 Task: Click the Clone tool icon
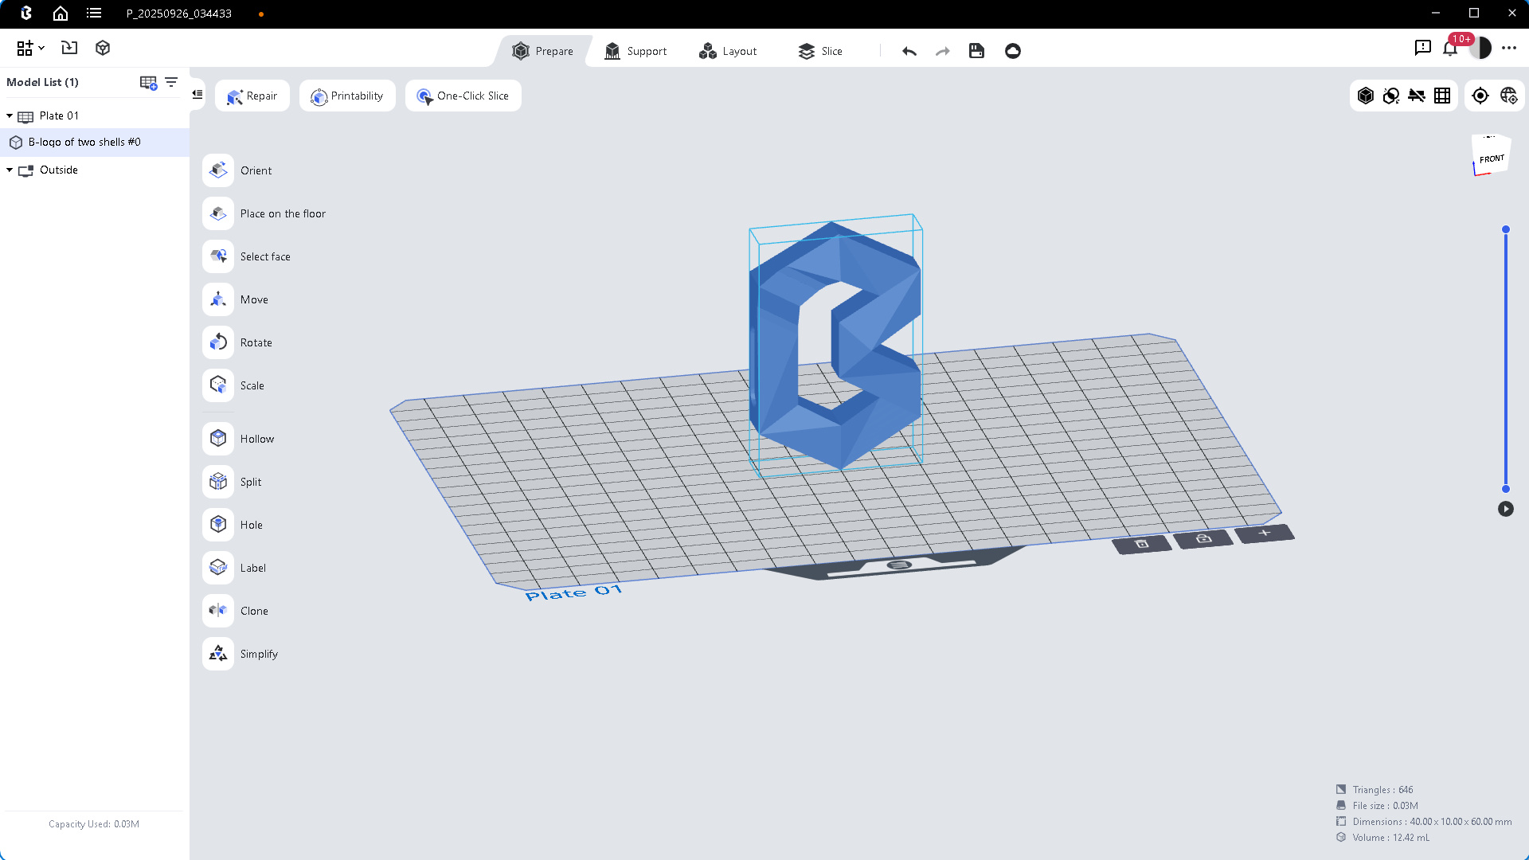tap(218, 611)
